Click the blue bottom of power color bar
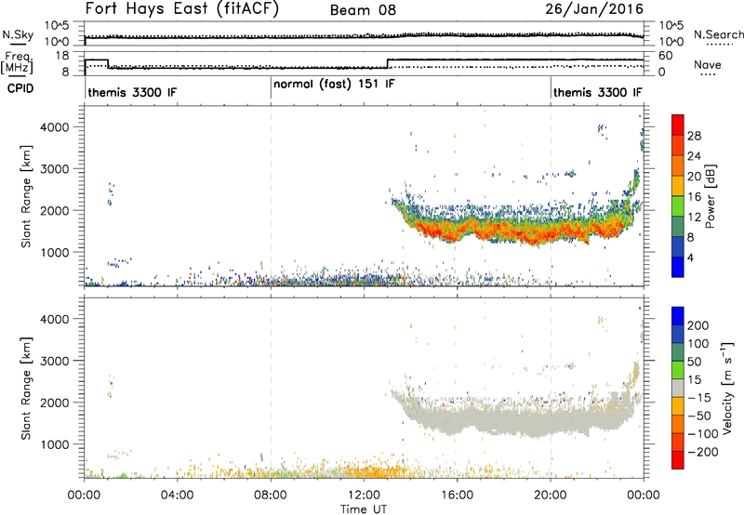 [x=678, y=267]
